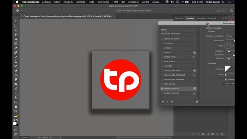Select the Sobreposição de Padrão style row
The image size is (247, 139).
click(179, 80)
